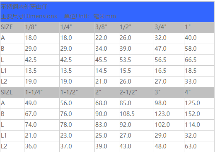This screenshot has height=153, width=215.
Task: Select the 40.0 value under 1"
Action: pyautogui.click(x=199, y=39)
